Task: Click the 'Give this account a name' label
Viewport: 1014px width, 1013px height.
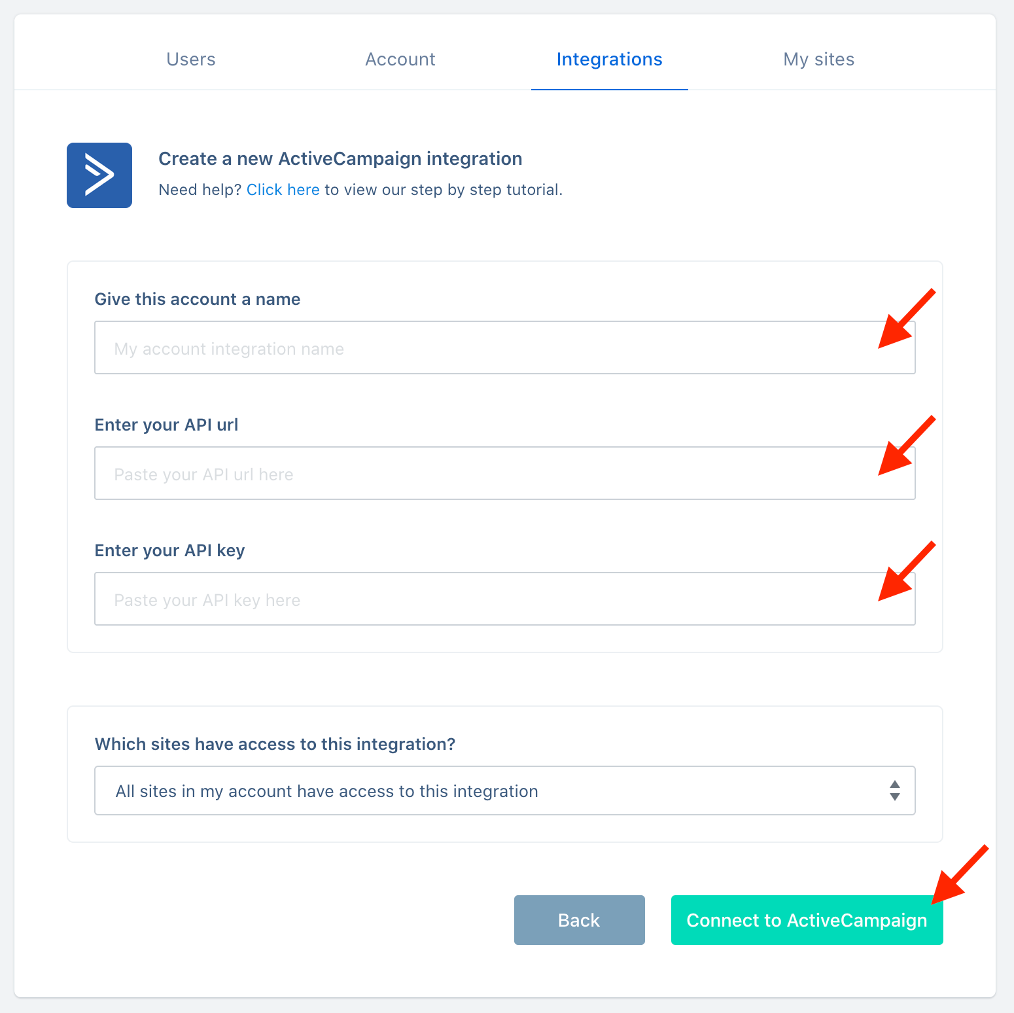Action: 198,299
